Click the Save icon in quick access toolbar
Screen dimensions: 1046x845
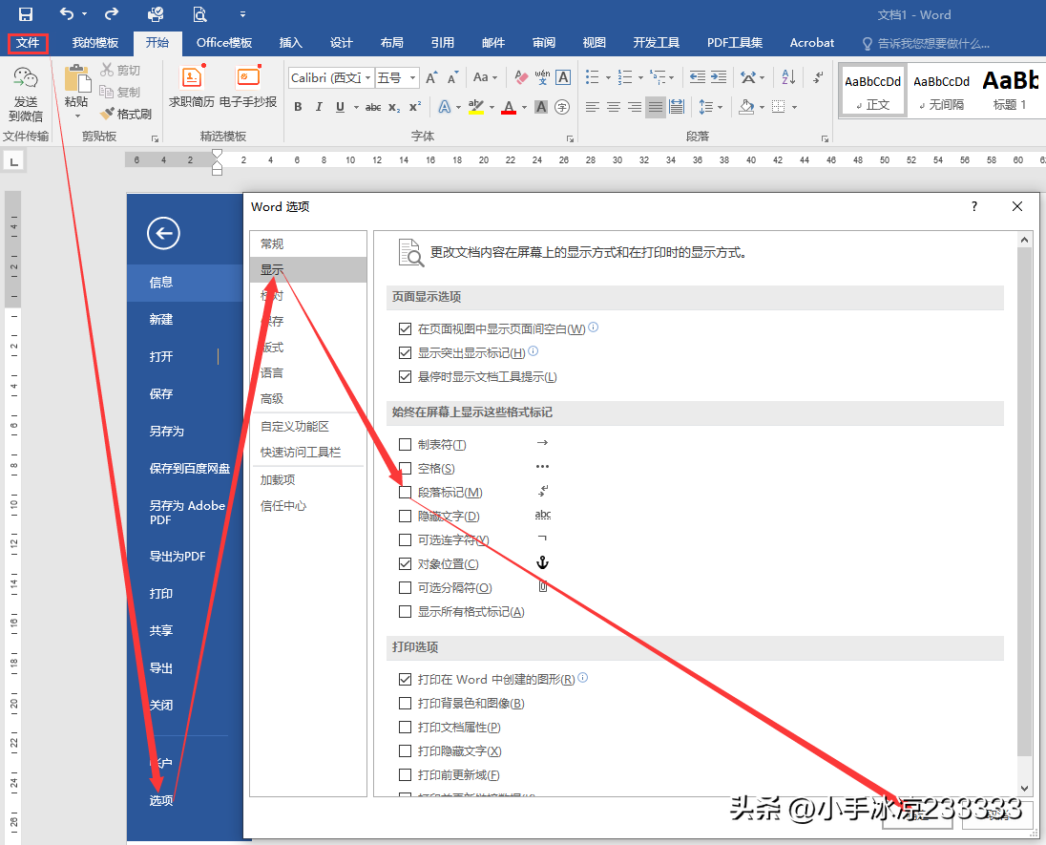pyautogui.click(x=26, y=14)
